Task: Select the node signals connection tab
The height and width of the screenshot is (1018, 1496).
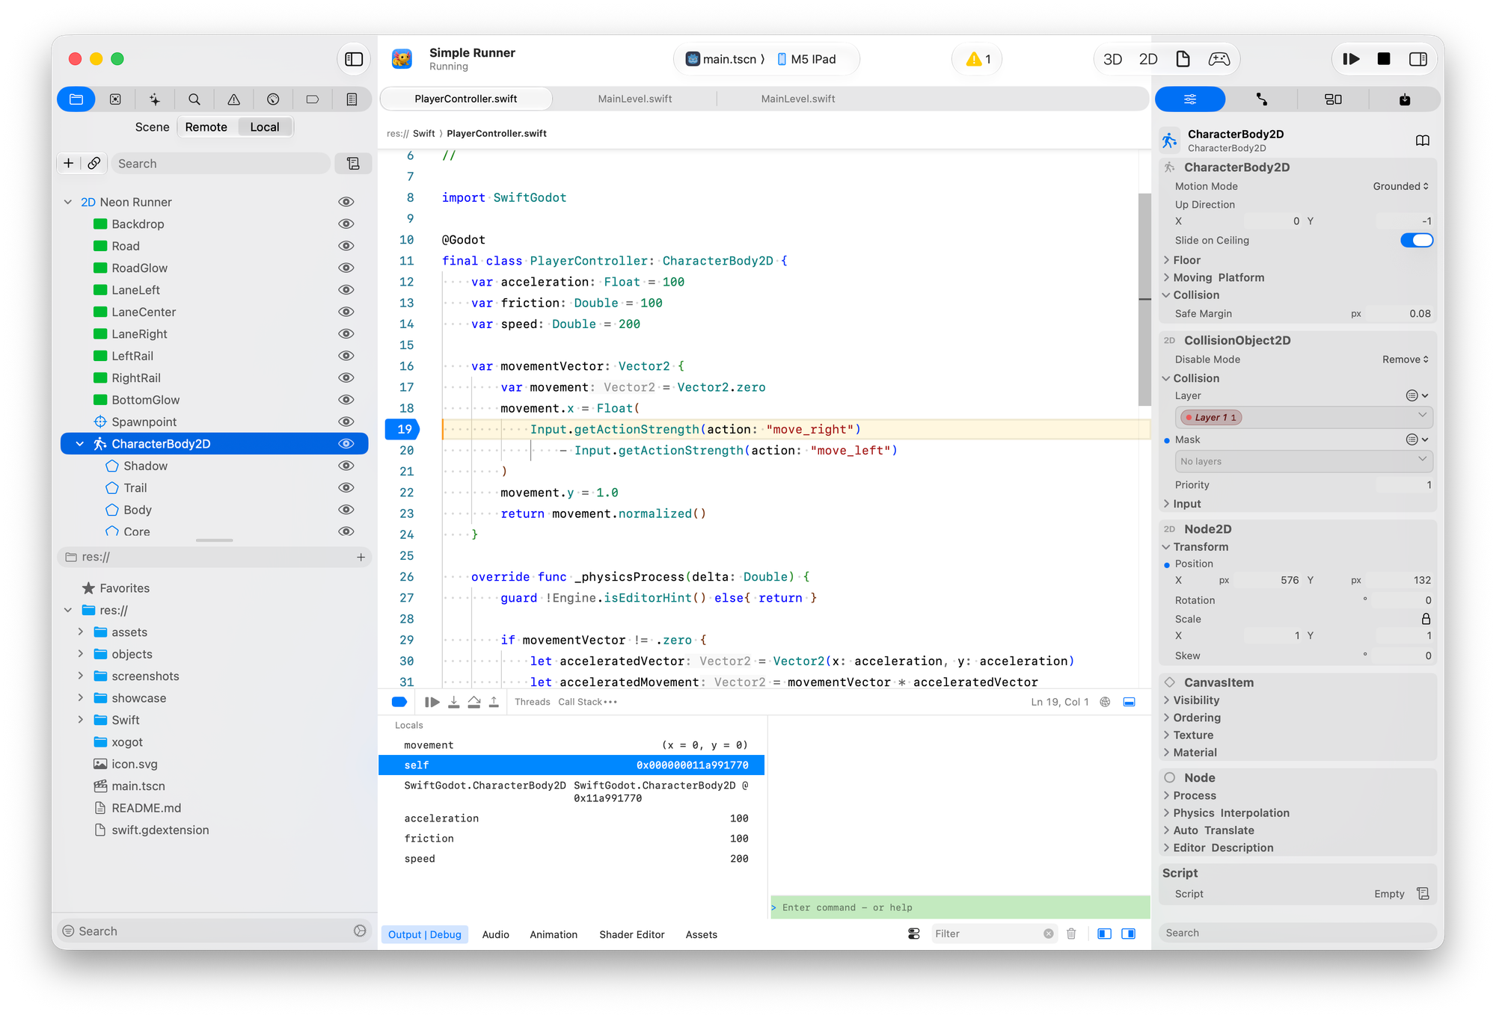Action: (1262, 99)
